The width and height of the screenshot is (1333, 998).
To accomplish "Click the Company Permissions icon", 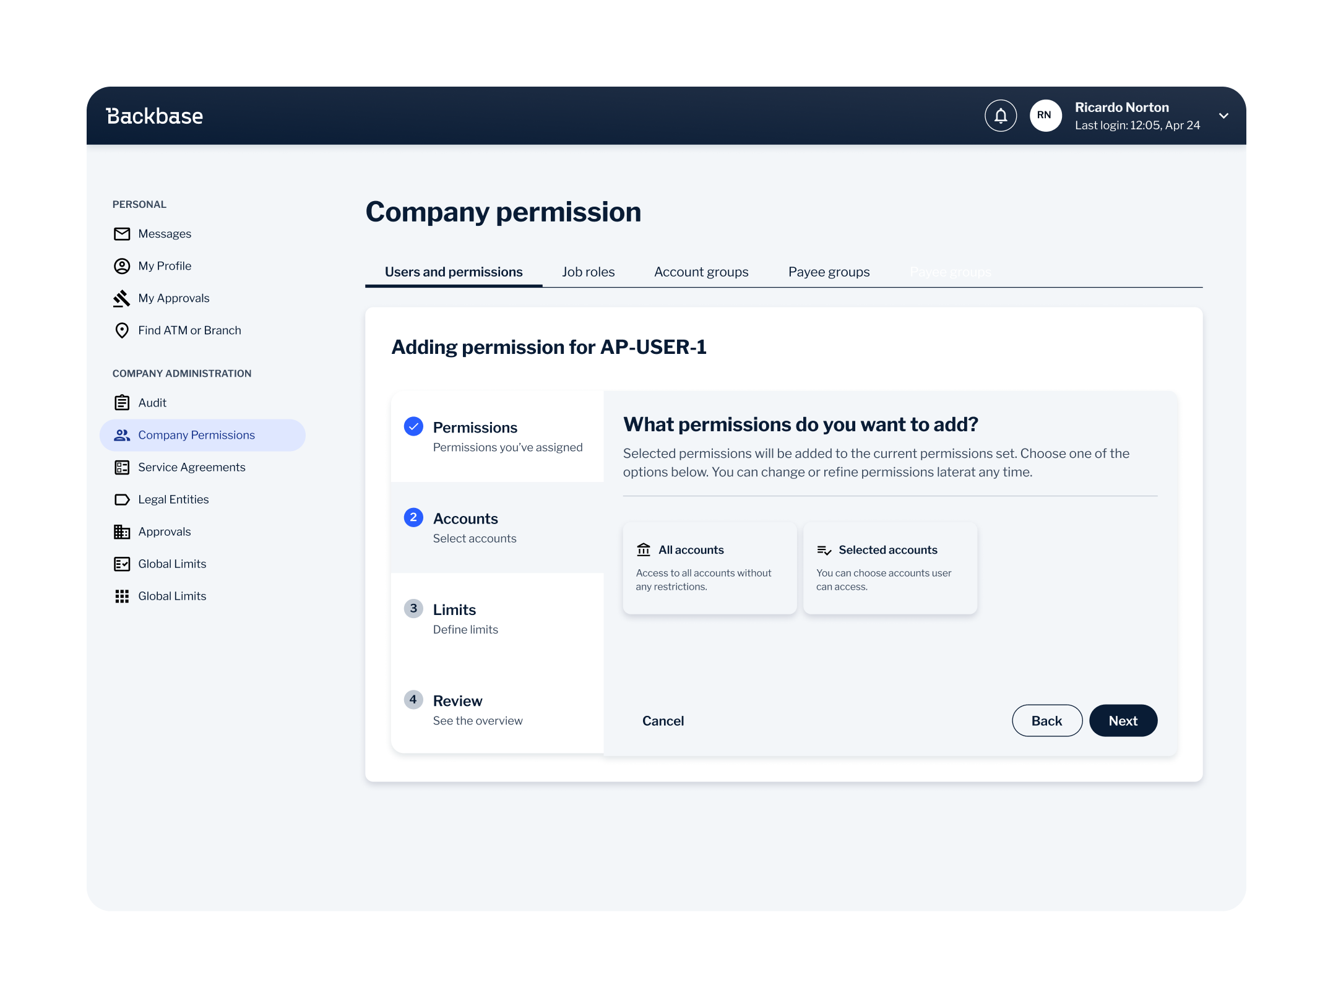I will [x=123, y=434].
